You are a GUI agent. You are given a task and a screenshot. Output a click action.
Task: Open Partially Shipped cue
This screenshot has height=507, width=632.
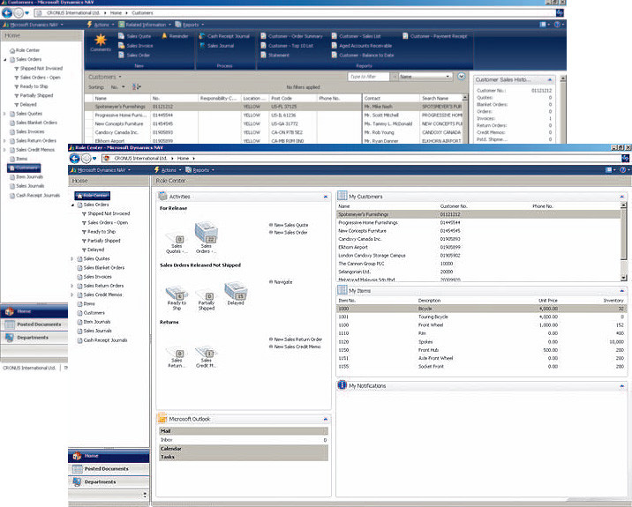(207, 300)
